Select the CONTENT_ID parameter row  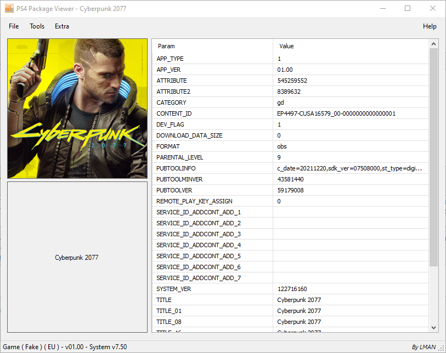174,113
